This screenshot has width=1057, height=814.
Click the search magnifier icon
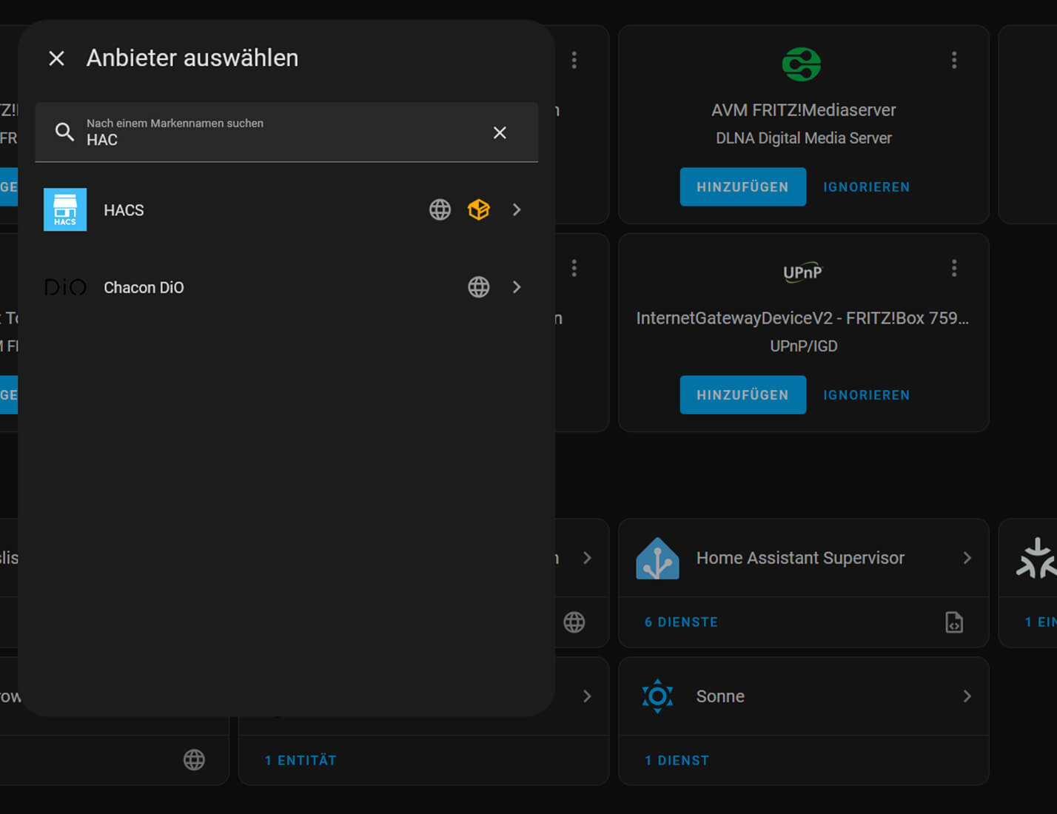(64, 132)
